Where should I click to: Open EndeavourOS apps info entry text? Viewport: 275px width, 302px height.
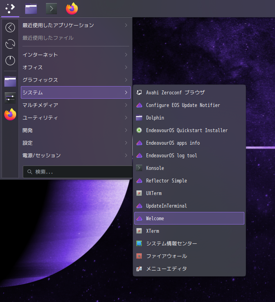tap(173, 143)
